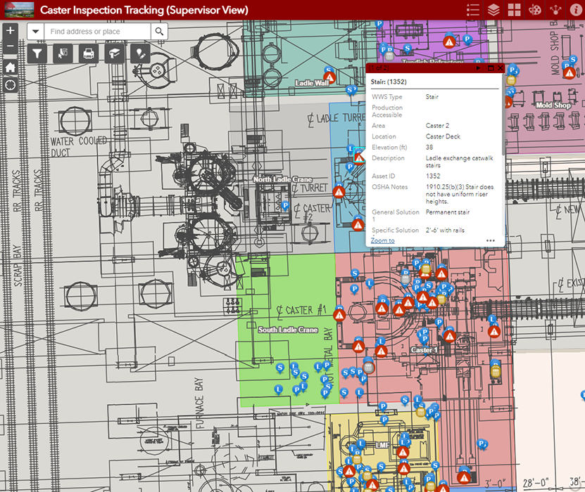Click the zoom out minus button
Viewport: 585px width, 492px height.
[10, 48]
